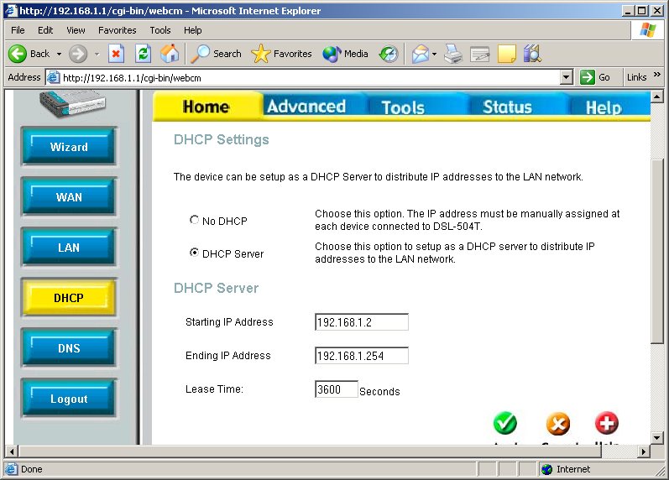Screen dimensions: 669x480
Task: Click the Edit page icon
Action: point(479,54)
